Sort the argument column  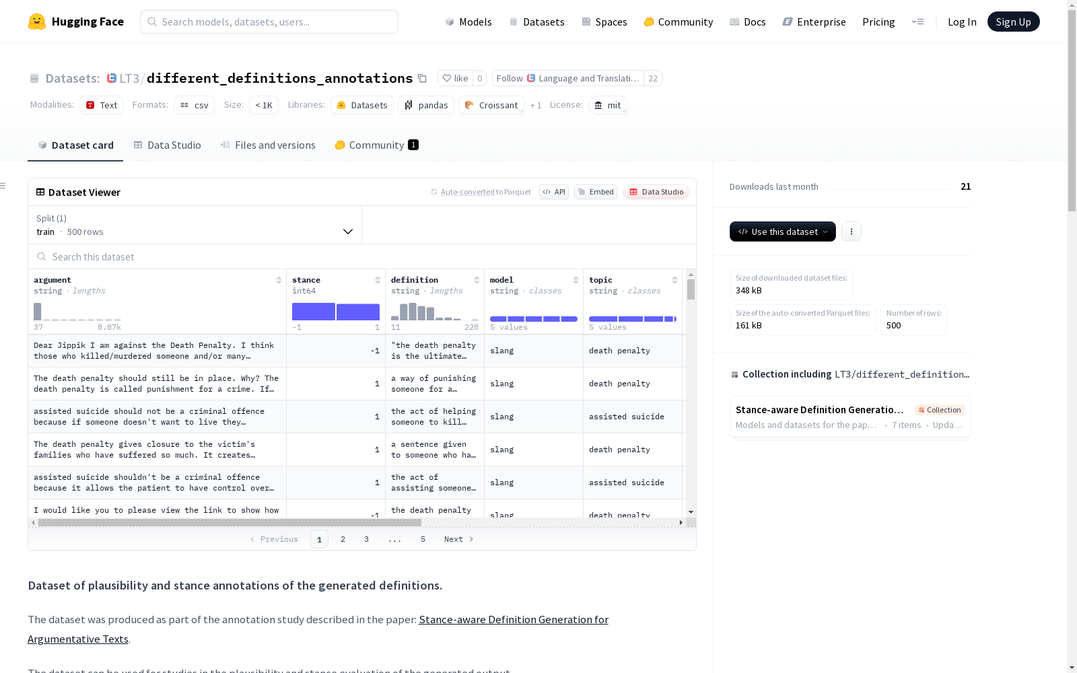(x=279, y=280)
